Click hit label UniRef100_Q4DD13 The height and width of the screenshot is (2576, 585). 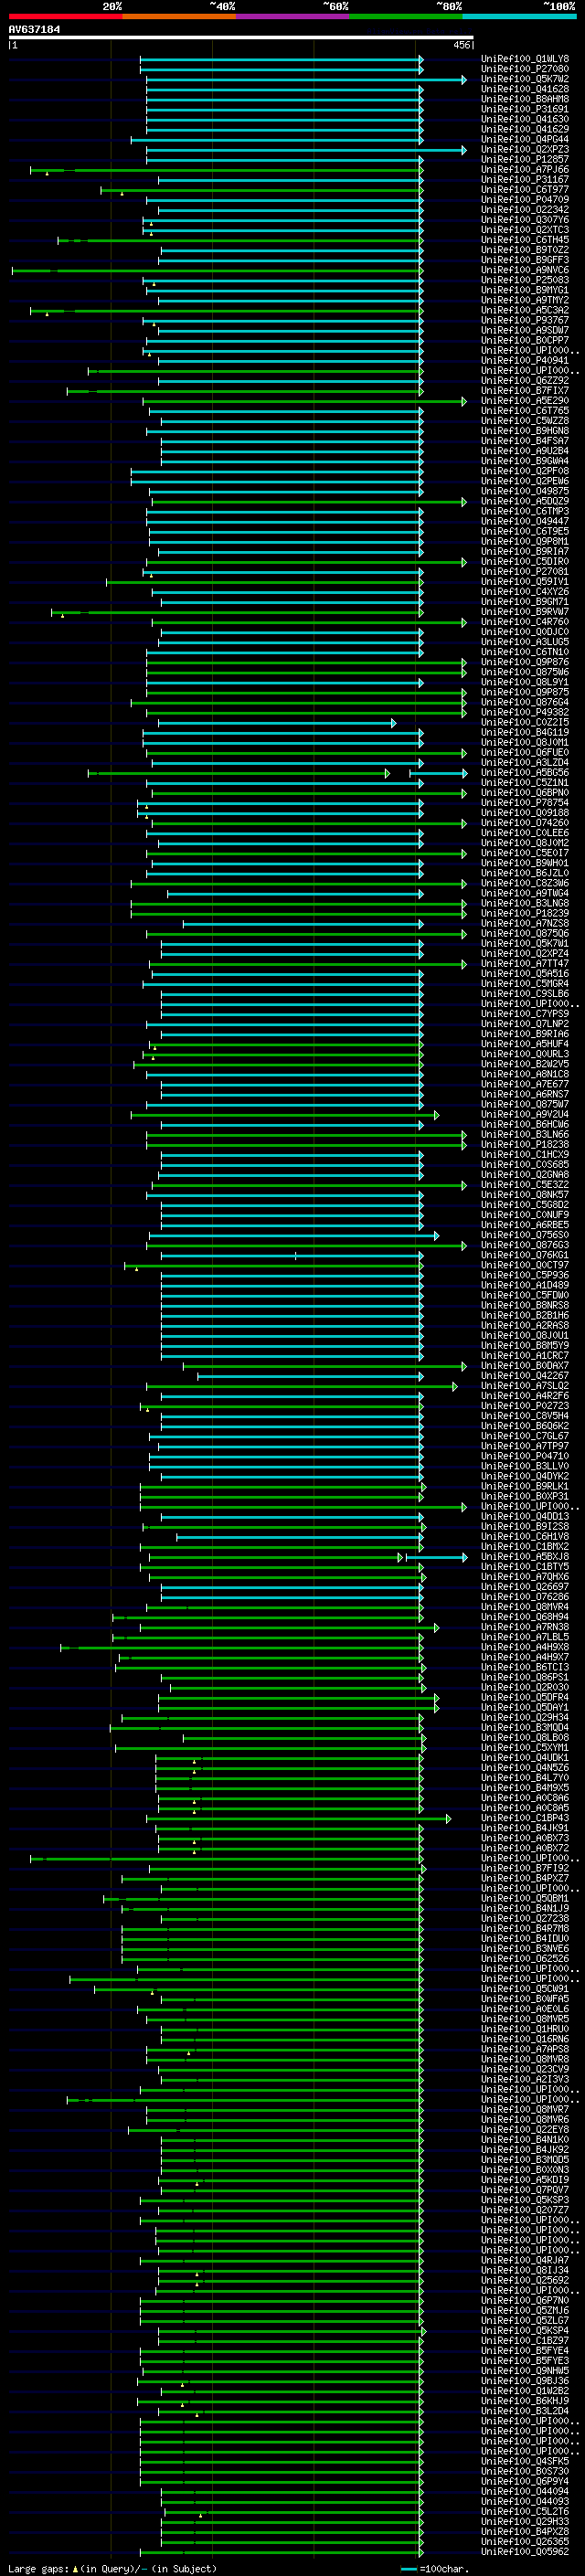(525, 1517)
